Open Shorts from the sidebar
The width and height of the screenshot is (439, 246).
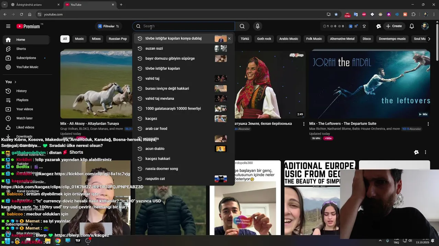click(27, 49)
